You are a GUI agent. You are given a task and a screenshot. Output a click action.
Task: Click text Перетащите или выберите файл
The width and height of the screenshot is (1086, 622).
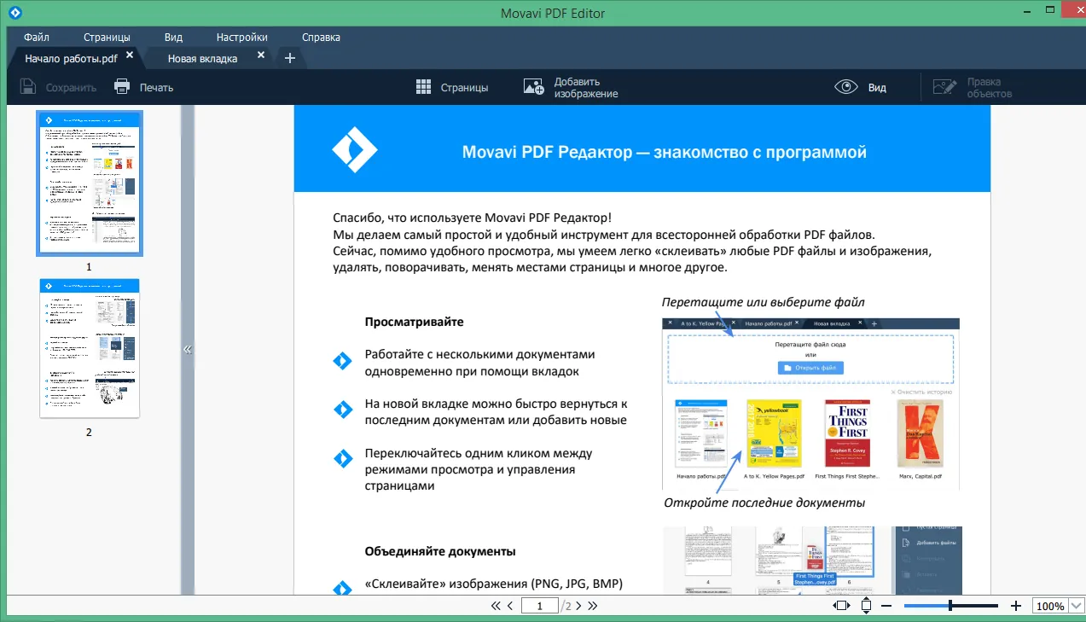[763, 302]
